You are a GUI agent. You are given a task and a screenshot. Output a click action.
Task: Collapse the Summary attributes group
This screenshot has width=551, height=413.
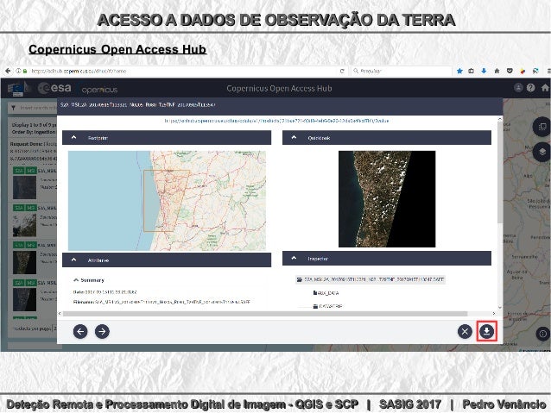click(x=76, y=280)
